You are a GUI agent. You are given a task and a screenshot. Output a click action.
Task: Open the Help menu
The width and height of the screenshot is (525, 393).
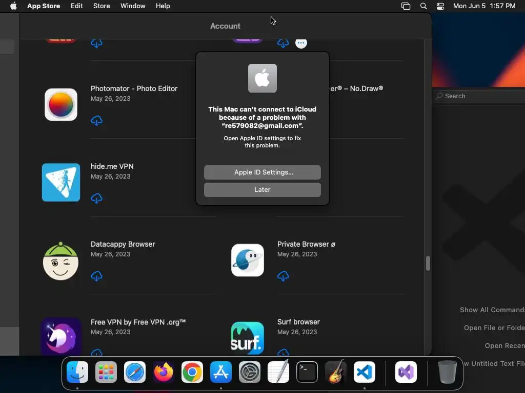163,6
